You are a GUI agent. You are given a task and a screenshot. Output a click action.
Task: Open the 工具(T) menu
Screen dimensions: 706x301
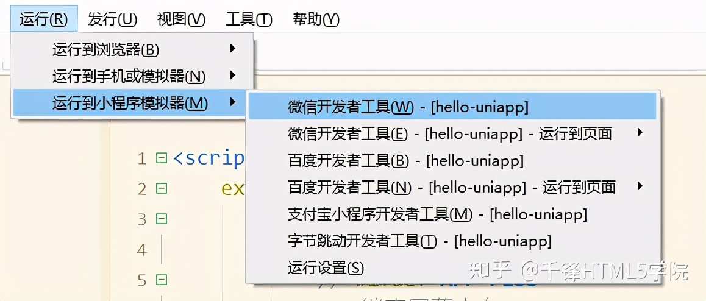[x=249, y=19]
